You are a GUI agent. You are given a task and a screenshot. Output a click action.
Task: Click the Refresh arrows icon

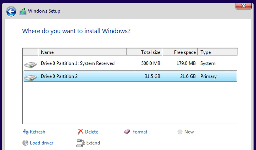click(x=26, y=132)
